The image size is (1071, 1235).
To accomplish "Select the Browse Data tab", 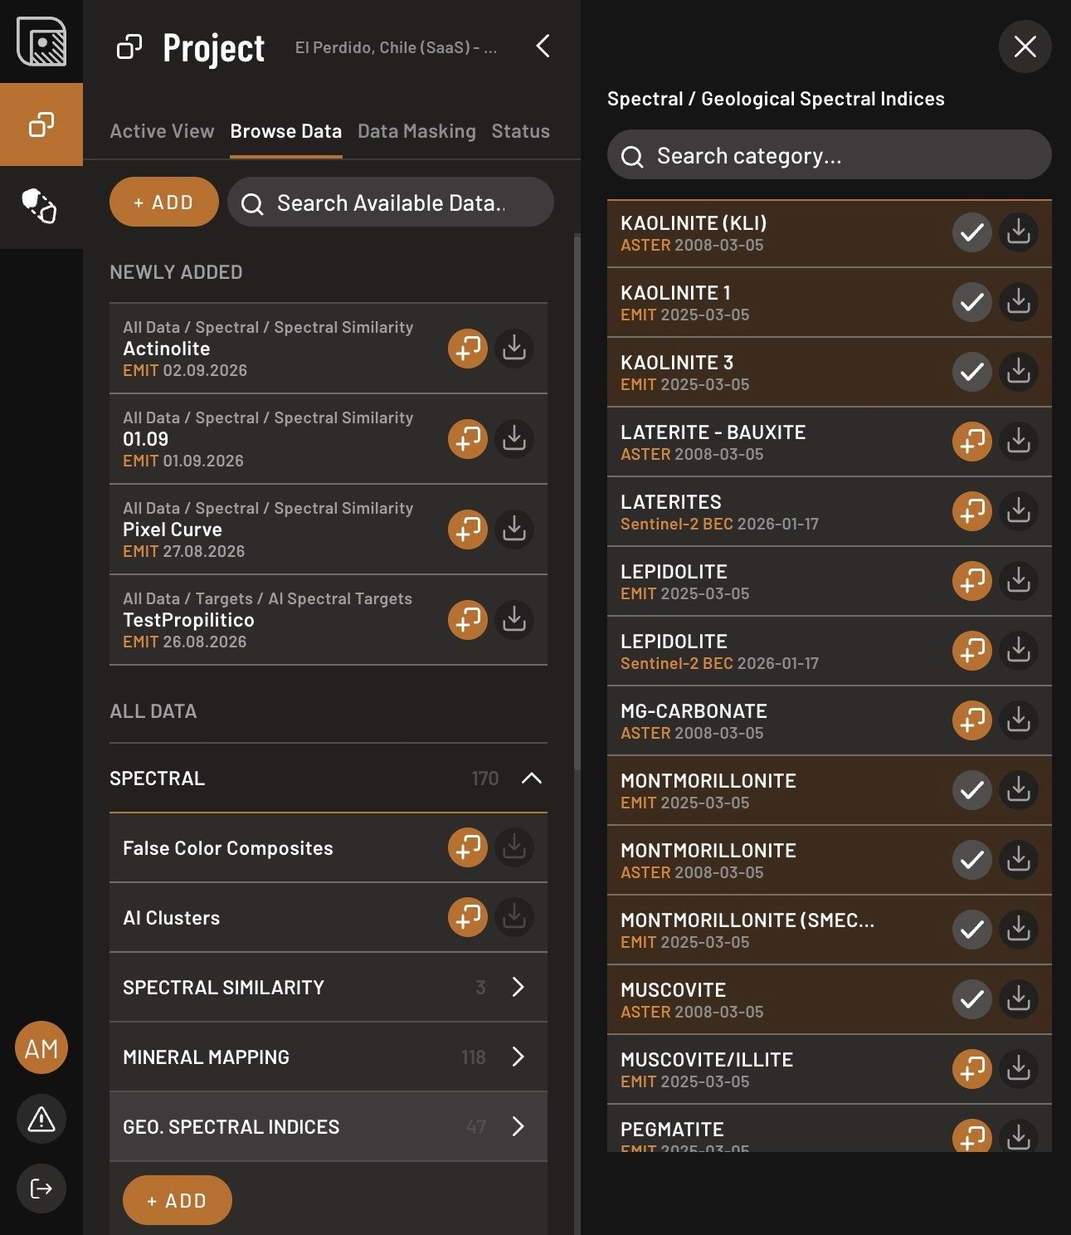I will pyautogui.click(x=286, y=131).
